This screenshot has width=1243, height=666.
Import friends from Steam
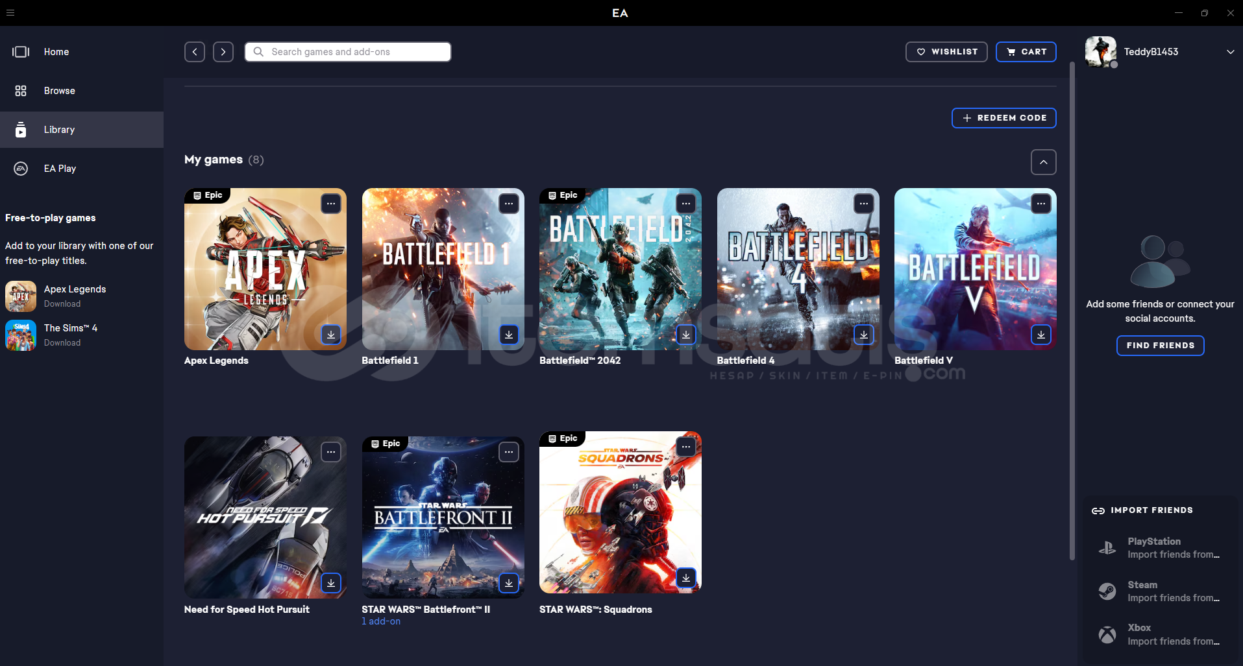point(1160,591)
